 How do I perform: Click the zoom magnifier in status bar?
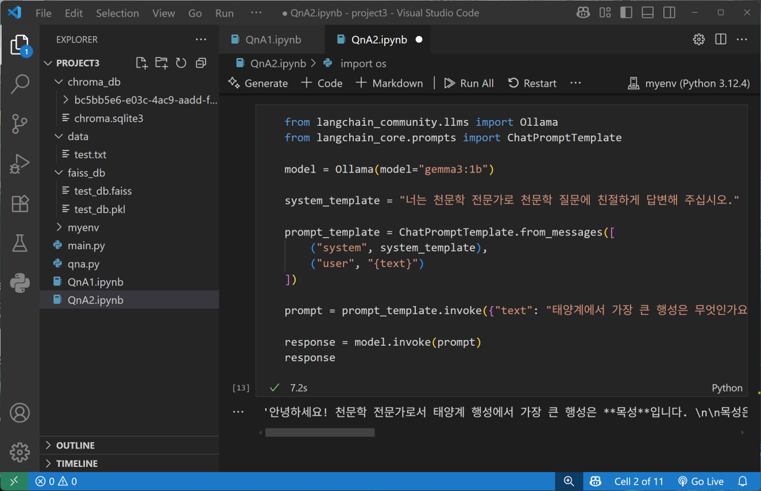tap(569, 481)
